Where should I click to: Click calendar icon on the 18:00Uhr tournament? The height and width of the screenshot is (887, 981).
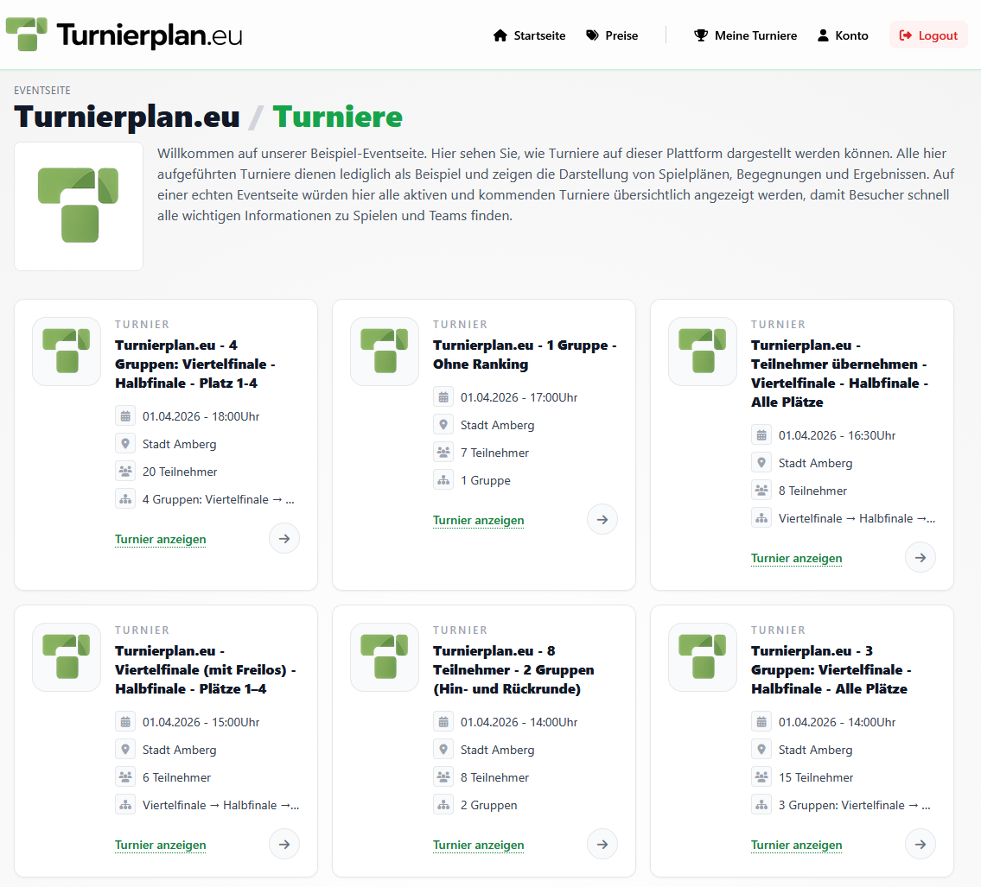(x=125, y=416)
